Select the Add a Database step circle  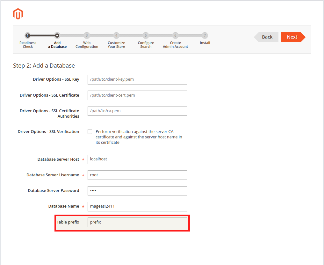point(57,36)
